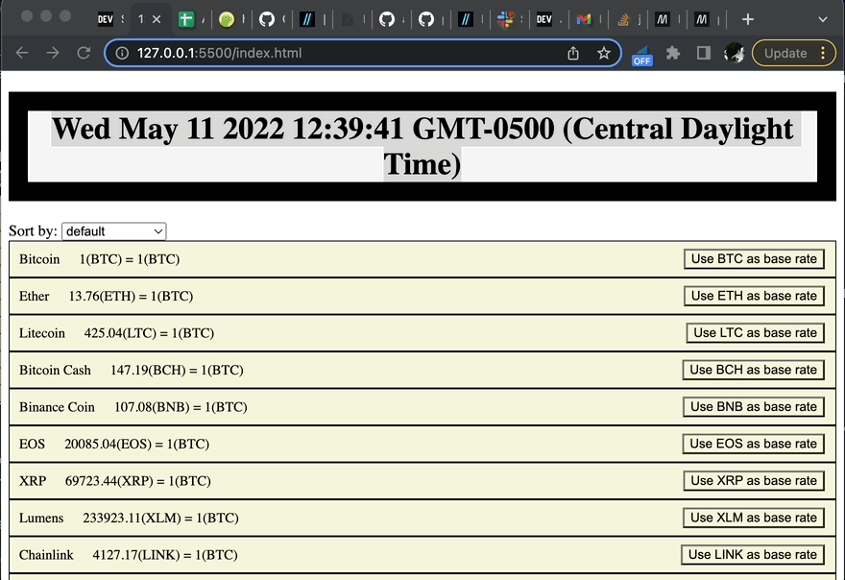The image size is (845, 580).
Task: Toggle the browser side panel icon
Action: (703, 53)
